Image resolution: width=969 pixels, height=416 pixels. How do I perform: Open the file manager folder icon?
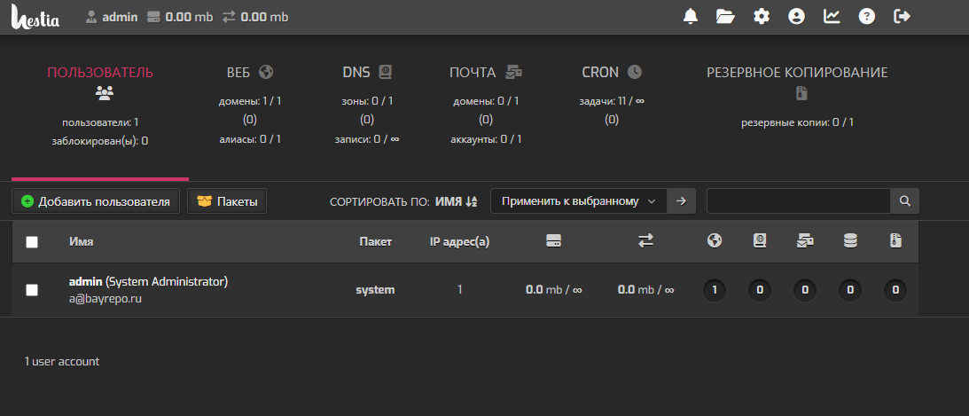tap(725, 16)
